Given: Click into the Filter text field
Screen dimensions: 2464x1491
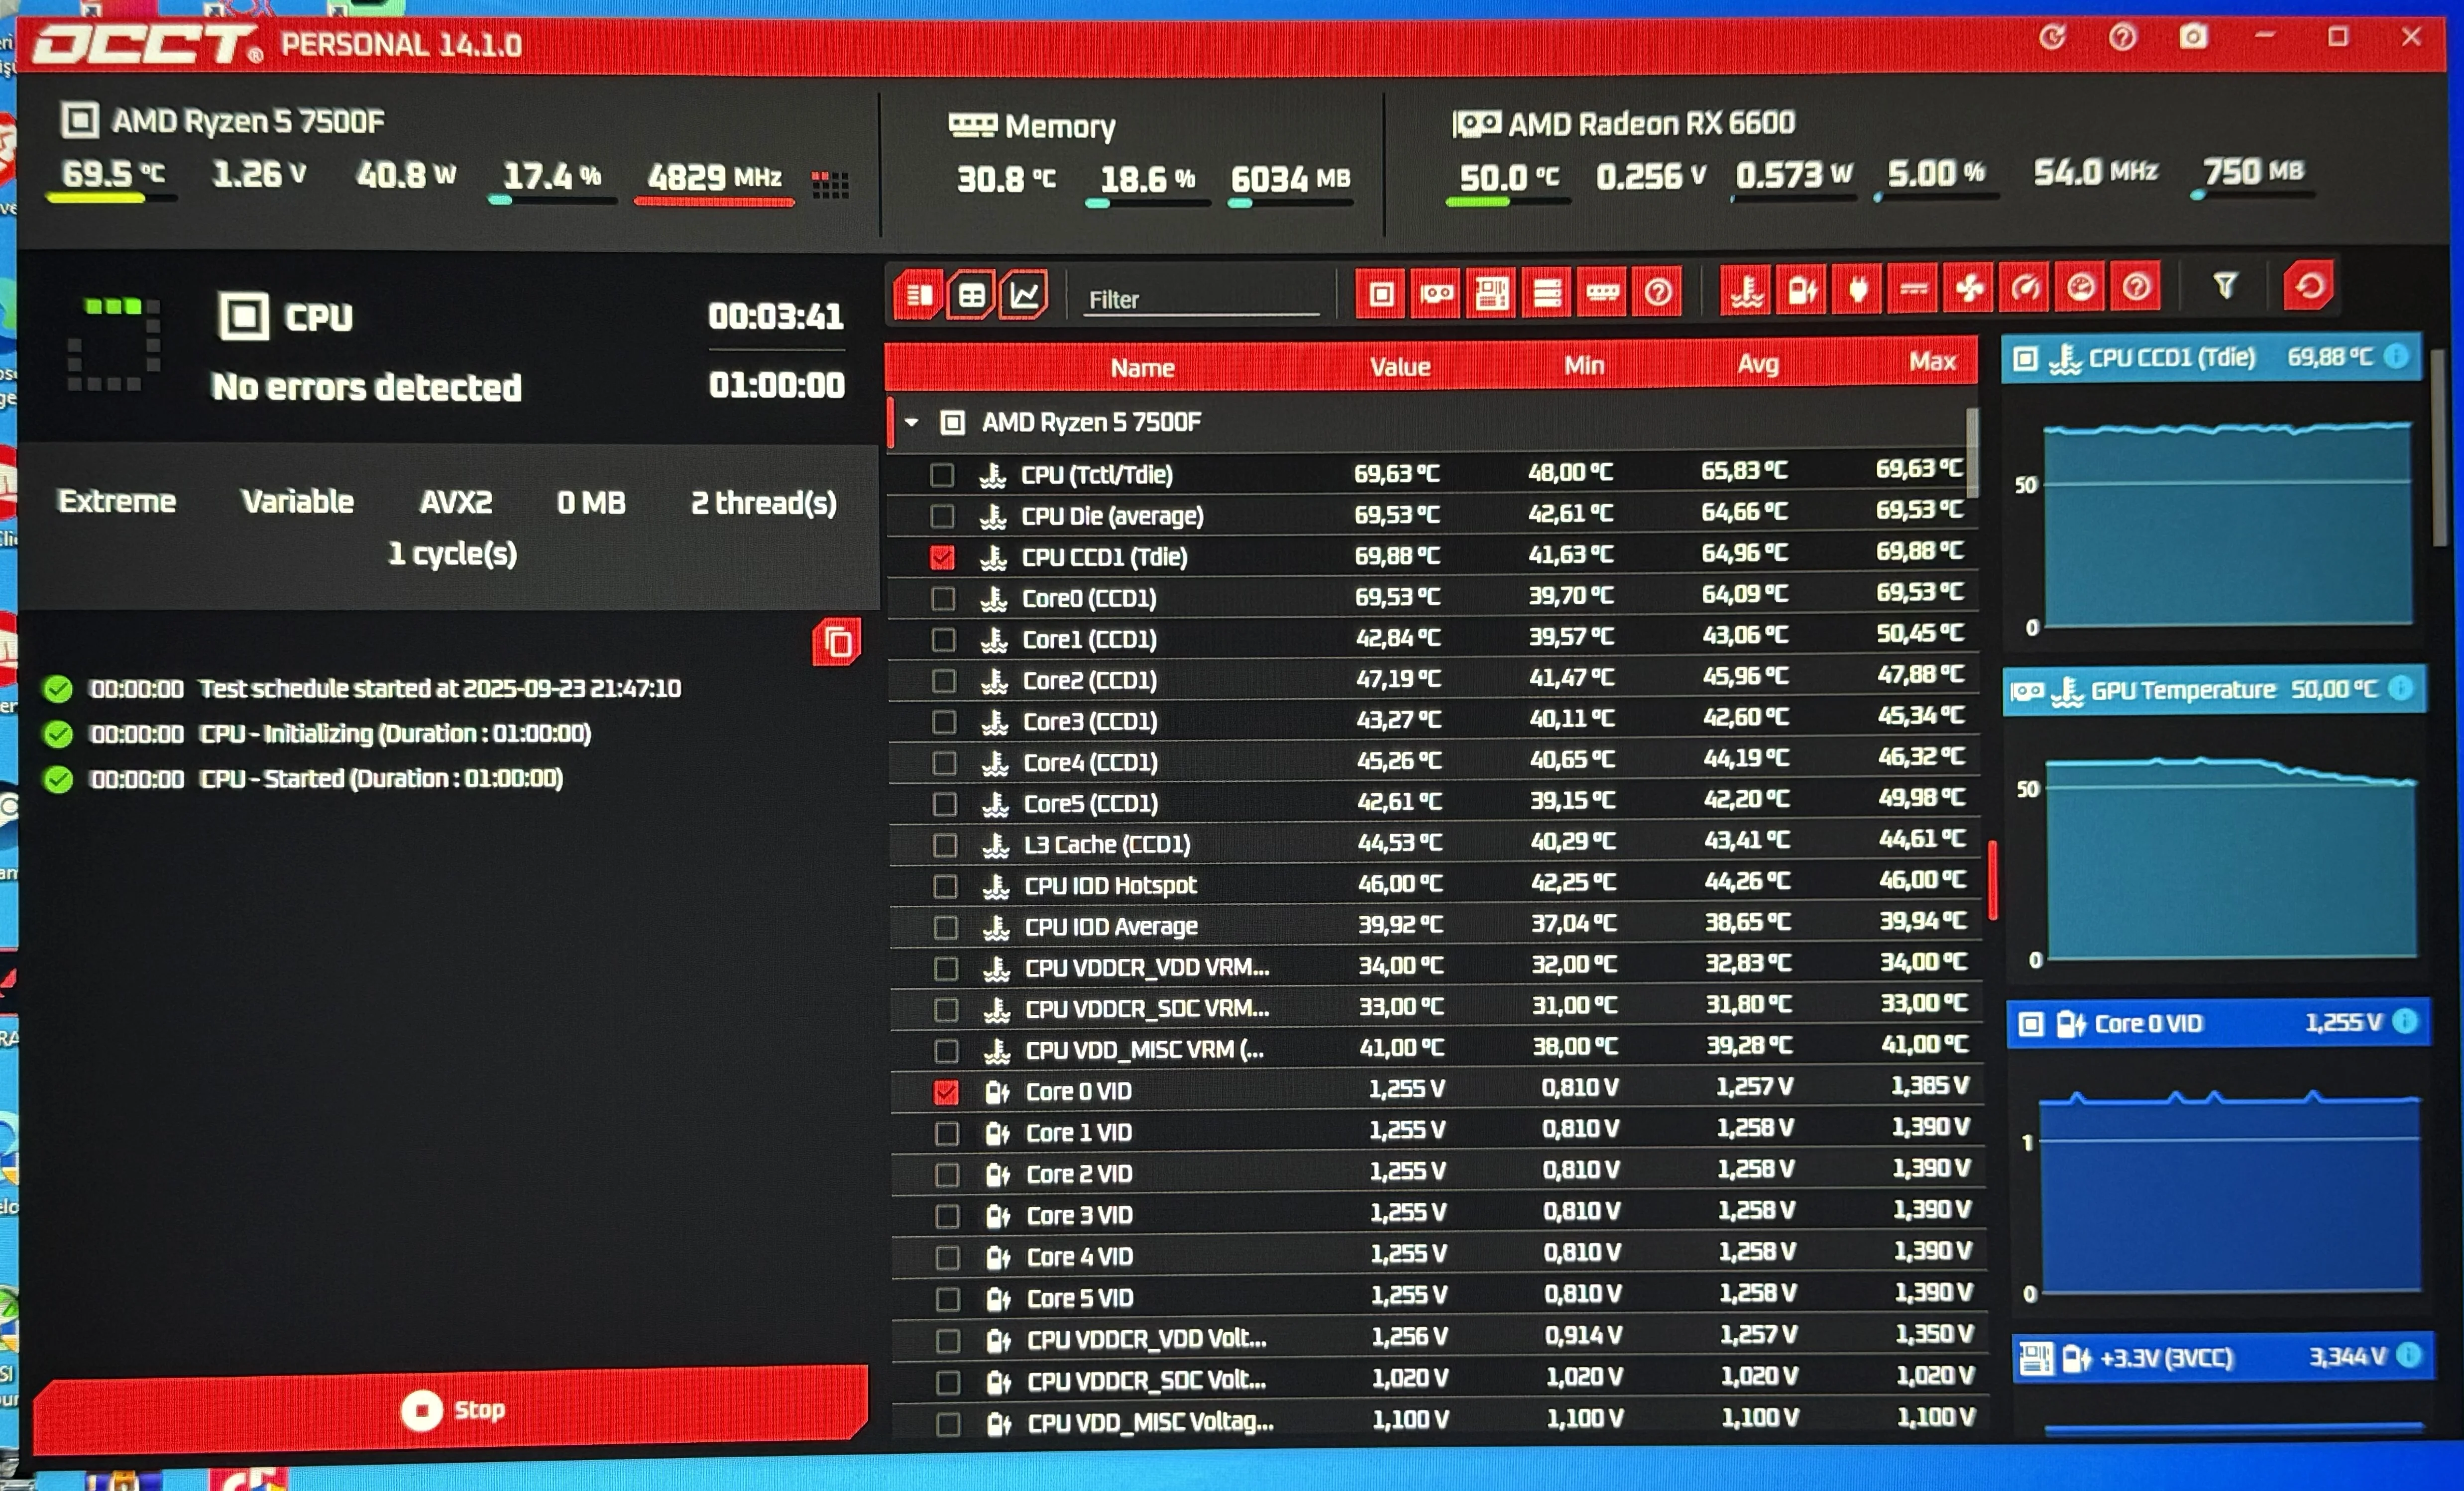Looking at the screenshot, I should [1200, 300].
